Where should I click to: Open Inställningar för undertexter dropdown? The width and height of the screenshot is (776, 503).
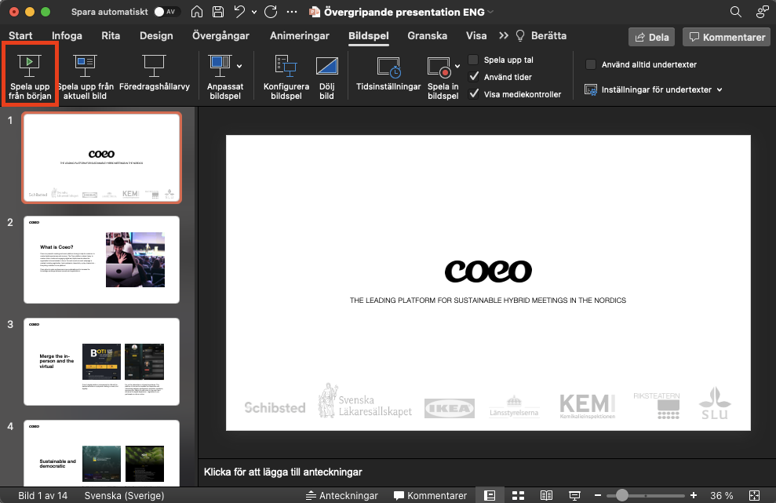pos(654,89)
